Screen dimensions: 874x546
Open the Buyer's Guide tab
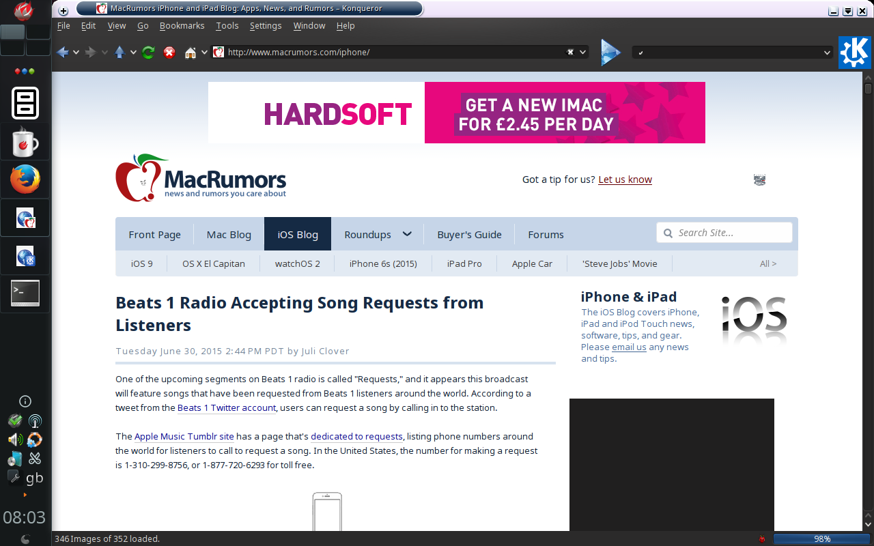tap(469, 234)
